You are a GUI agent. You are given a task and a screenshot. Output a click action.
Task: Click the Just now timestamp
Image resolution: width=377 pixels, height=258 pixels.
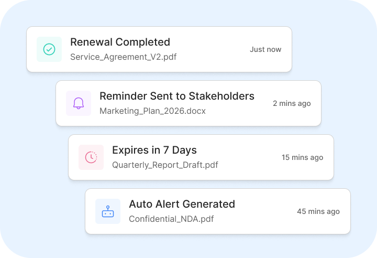click(x=265, y=49)
